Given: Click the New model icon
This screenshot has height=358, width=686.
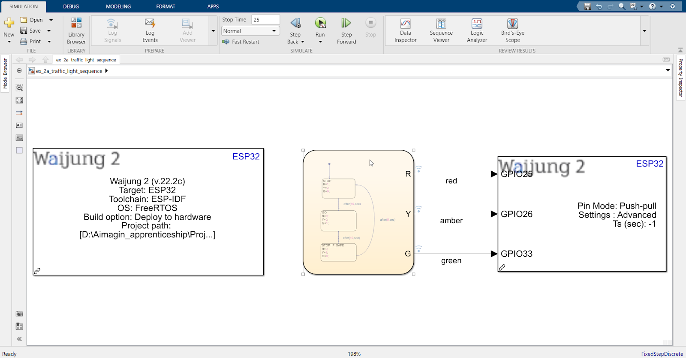Looking at the screenshot, I should tap(9, 23).
